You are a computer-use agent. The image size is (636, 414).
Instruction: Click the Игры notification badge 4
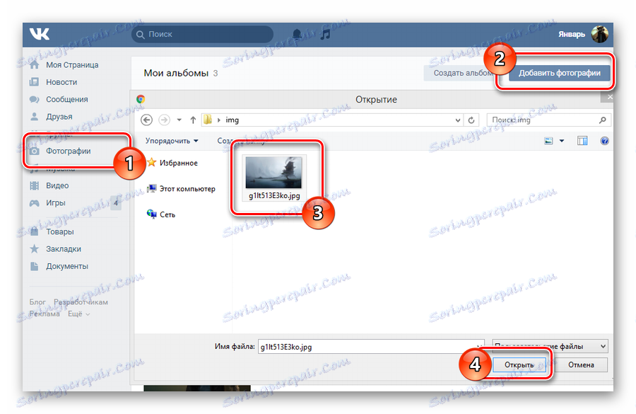116,202
